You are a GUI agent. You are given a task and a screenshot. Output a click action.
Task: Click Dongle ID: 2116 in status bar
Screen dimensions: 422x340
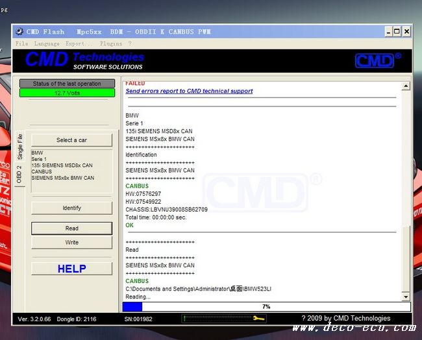click(x=77, y=319)
